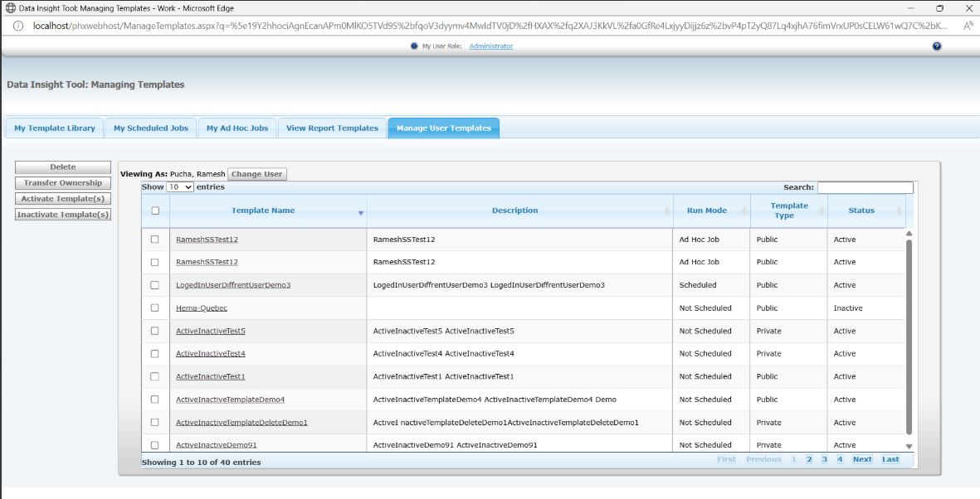Open the ActiveInactiveTest1 template link
The width and height of the screenshot is (980, 499).
[211, 376]
